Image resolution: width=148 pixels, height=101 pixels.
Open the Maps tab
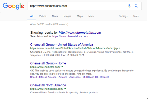pos(80,16)
